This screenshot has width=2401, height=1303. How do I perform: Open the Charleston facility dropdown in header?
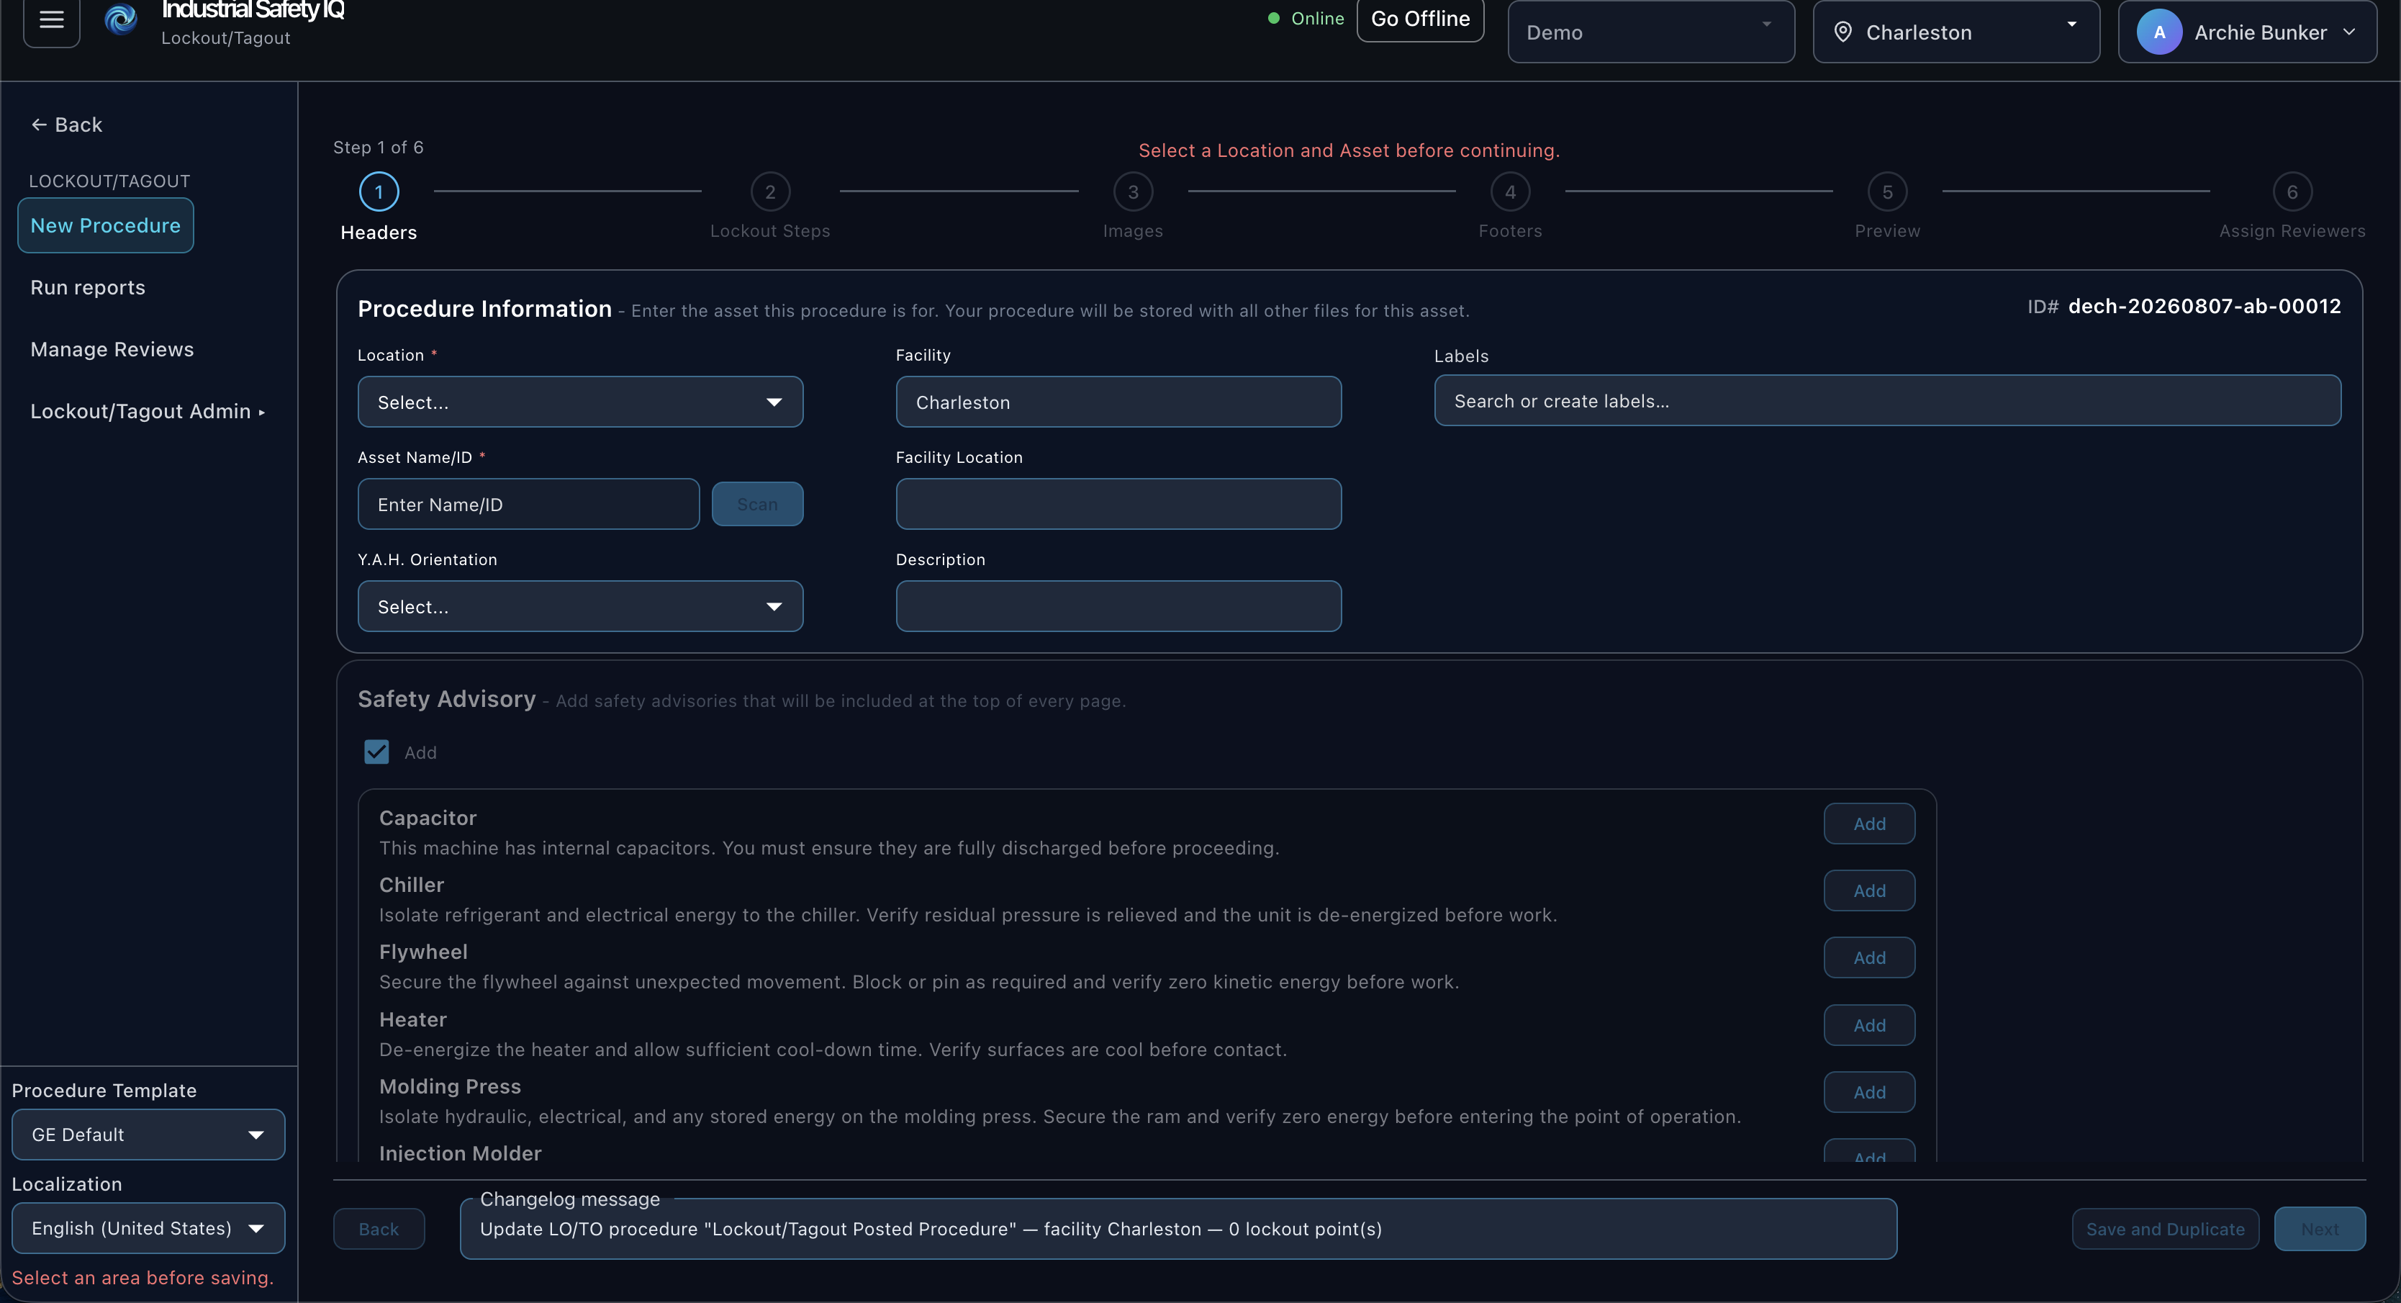[1955, 32]
